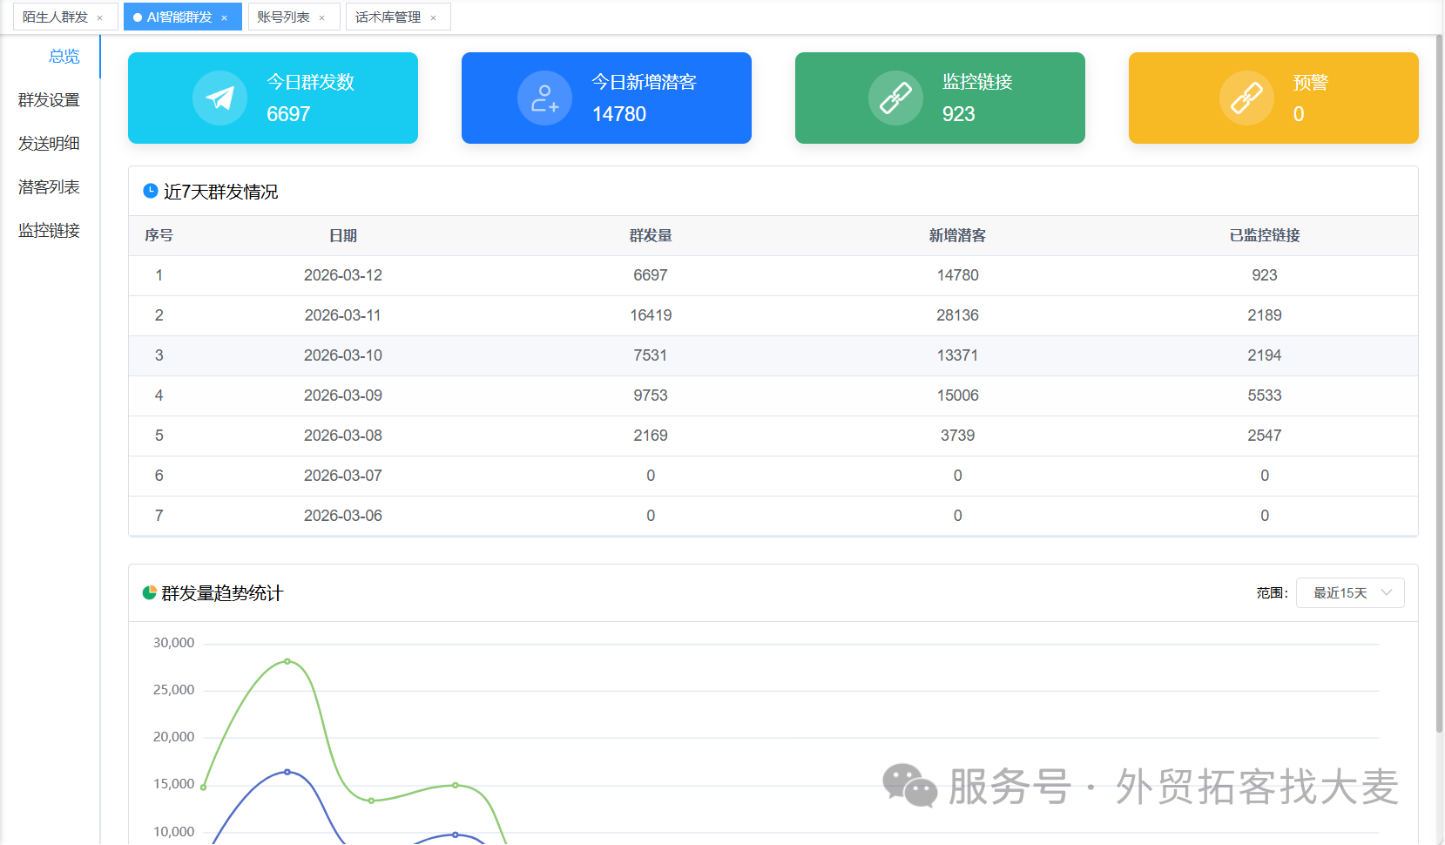
Task: Click the 13371 新增潜客 cell
Action: [x=957, y=355]
